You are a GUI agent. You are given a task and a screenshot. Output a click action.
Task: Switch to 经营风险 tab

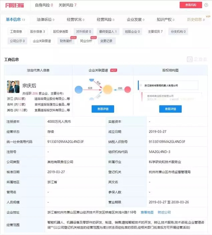click(105, 19)
